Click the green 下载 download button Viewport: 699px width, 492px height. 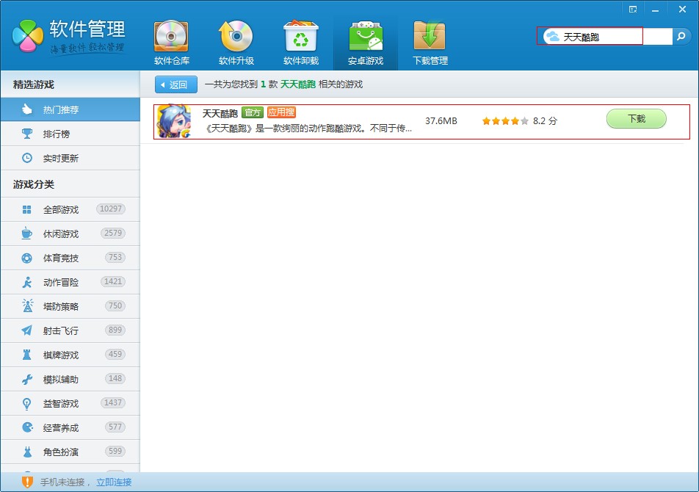(x=636, y=119)
